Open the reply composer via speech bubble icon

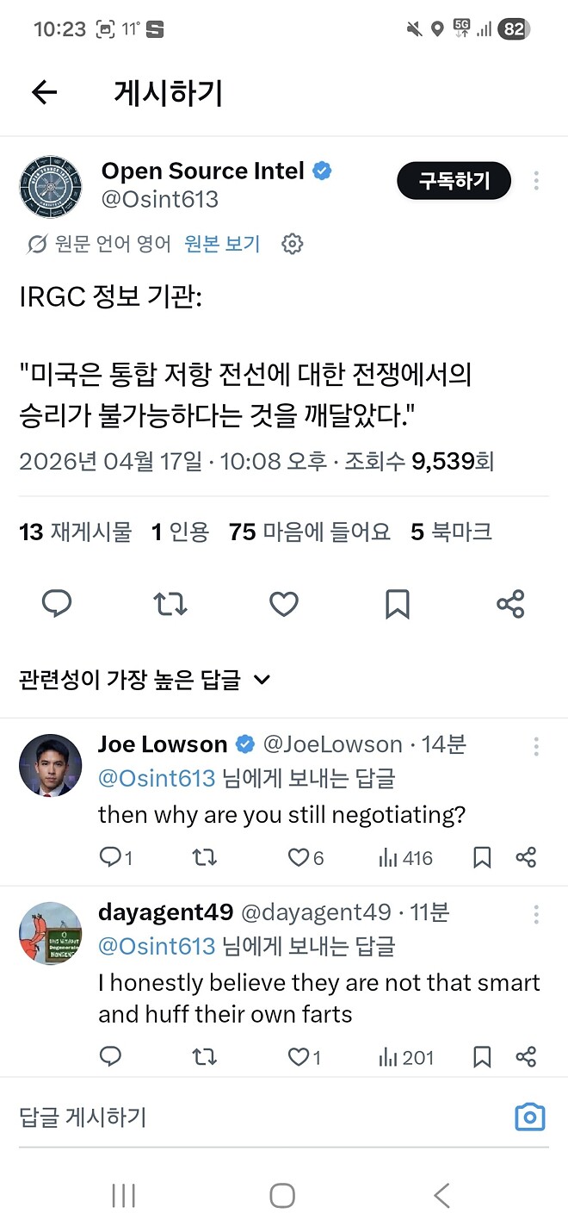pyautogui.click(x=57, y=604)
